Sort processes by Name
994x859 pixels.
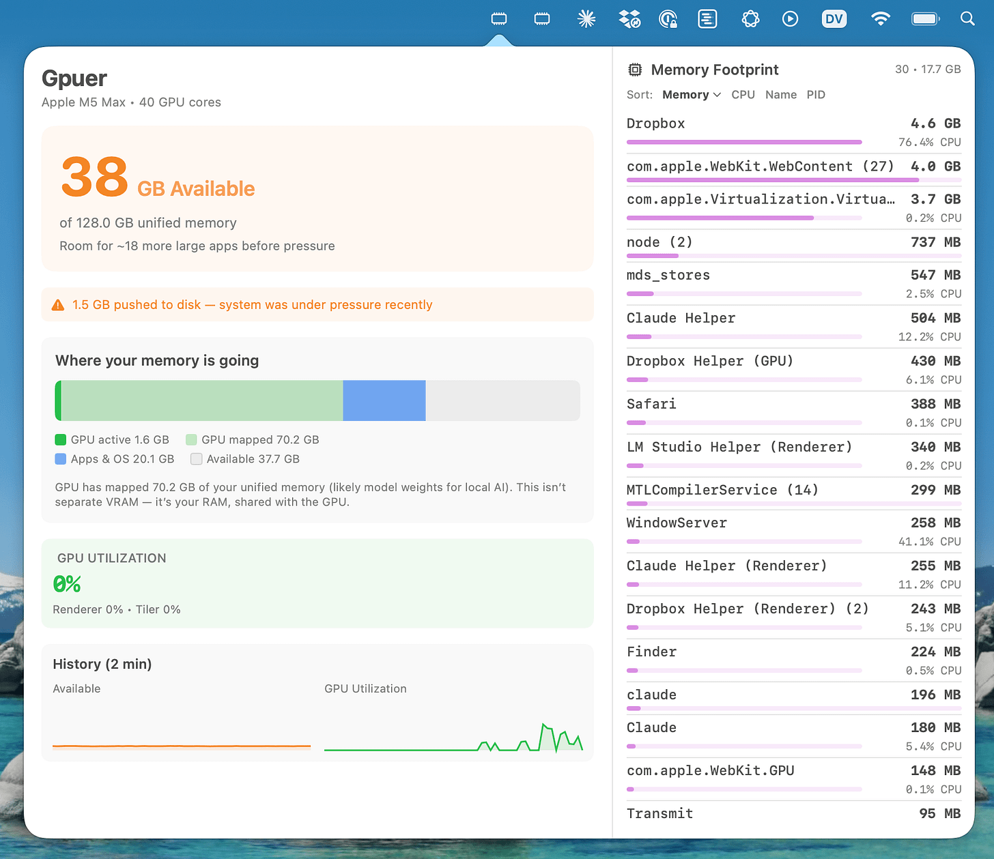(781, 94)
